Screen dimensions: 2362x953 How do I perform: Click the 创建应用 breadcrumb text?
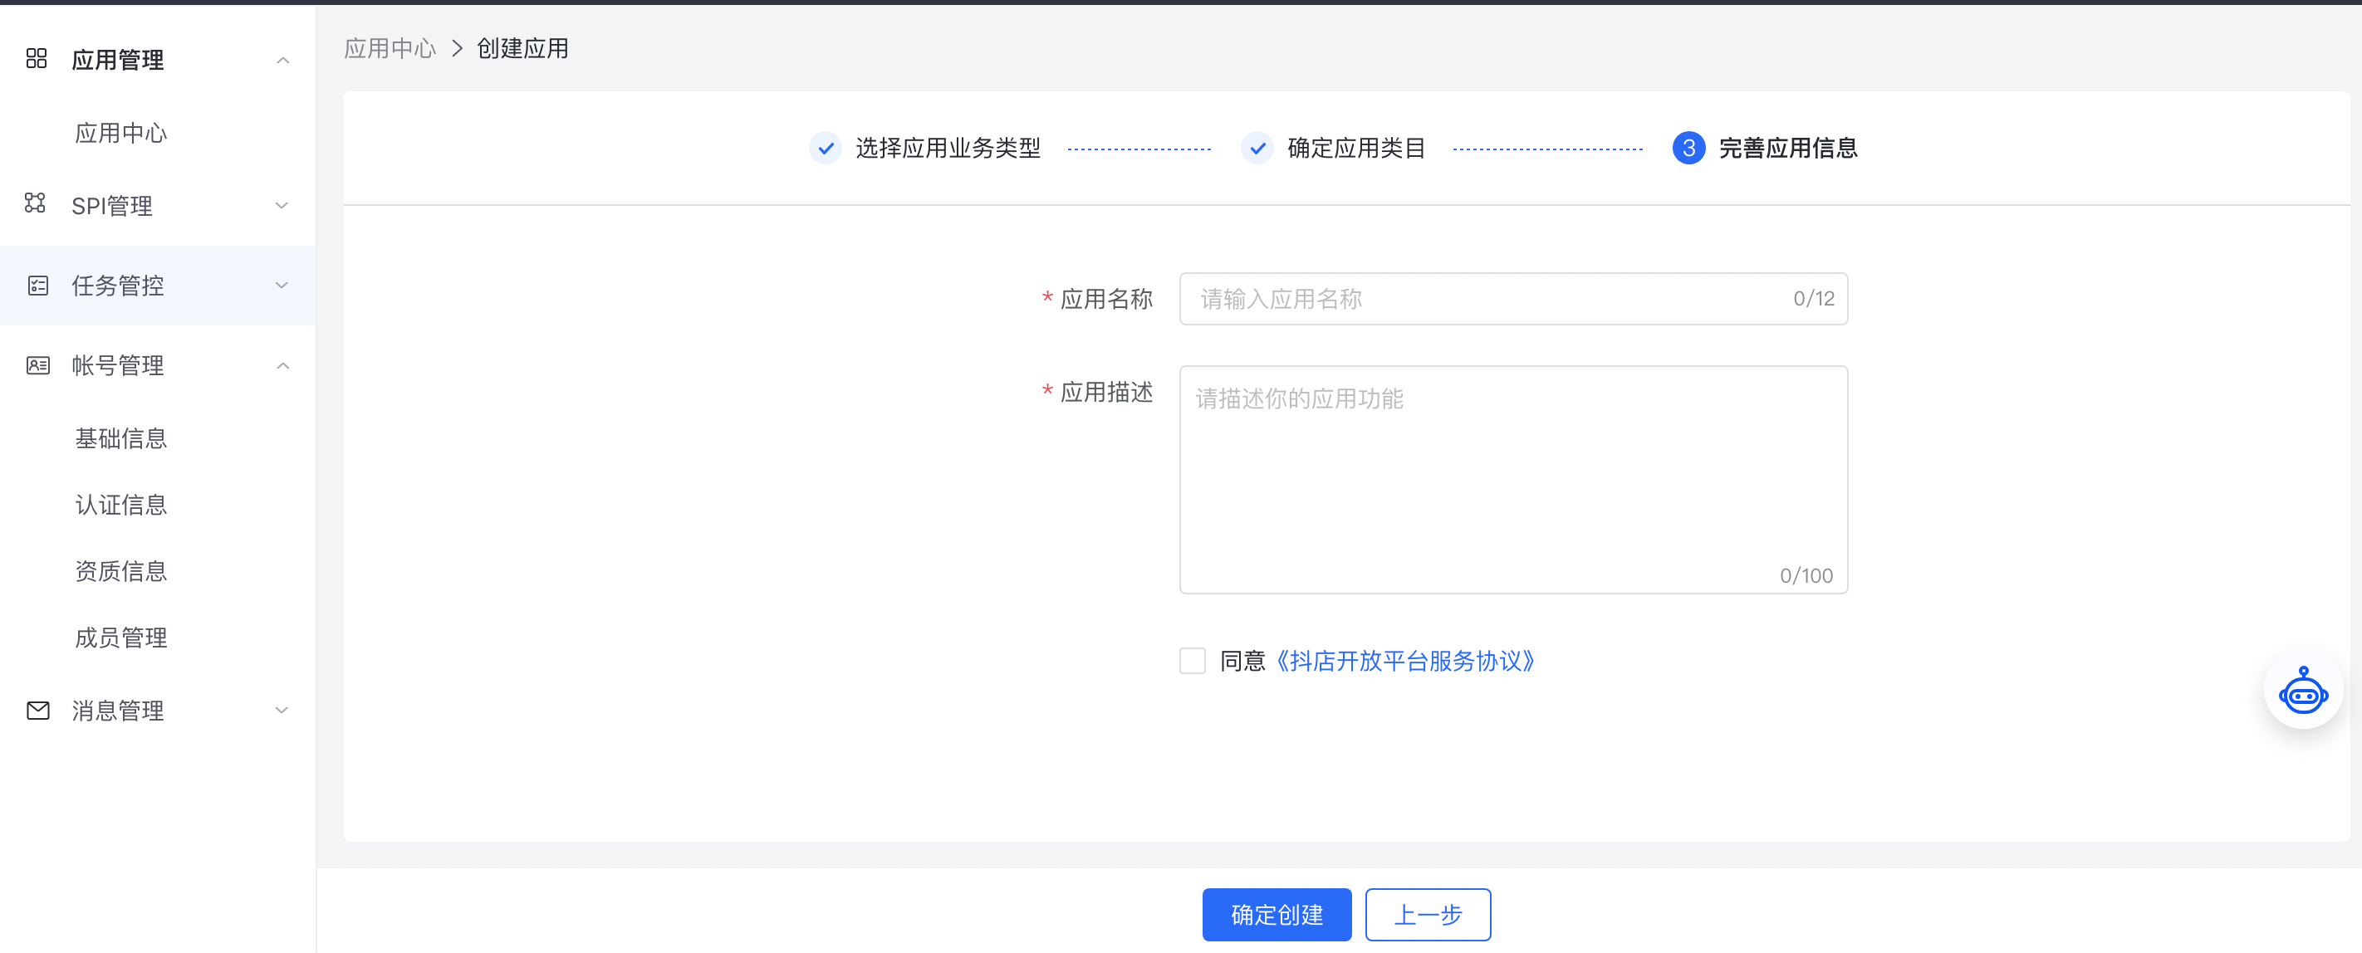point(522,49)
